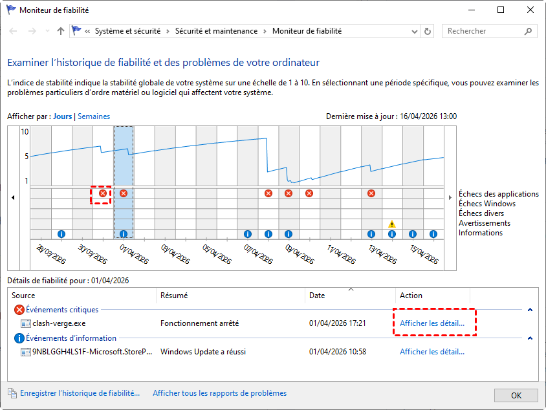Open Afficher les détails for clash-verge.exe

click(431, 323)
